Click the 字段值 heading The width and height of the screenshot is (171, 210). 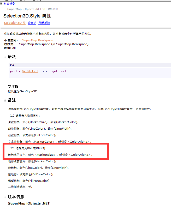(x=13, y=86)
